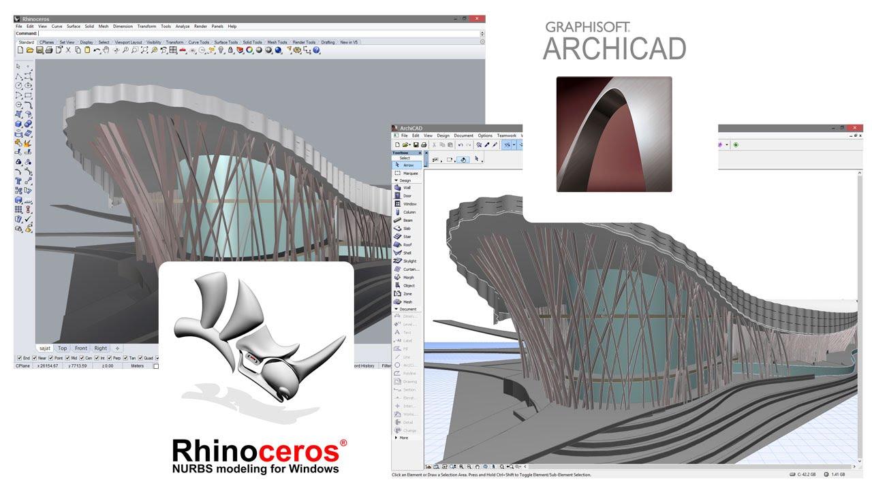Click the Undo icon in Rhino's toolbar
This screenshot has height=490, width=872.
97,50
